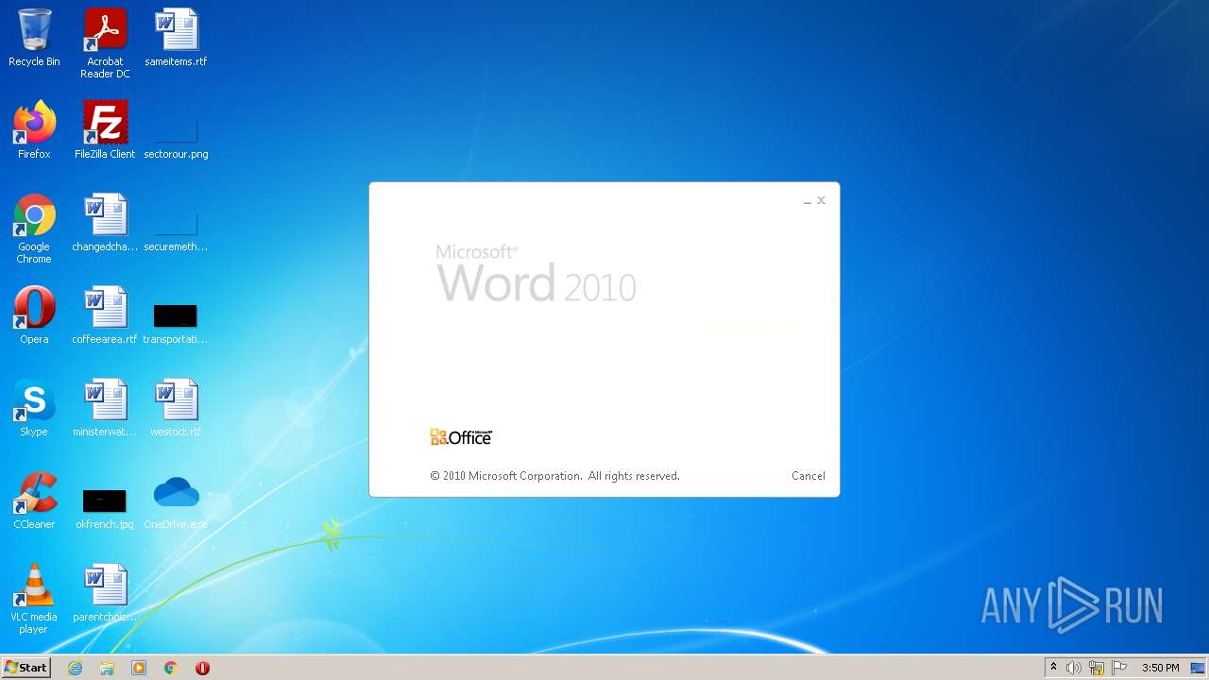Open the volume control tray icon

tap(1074, 668)
